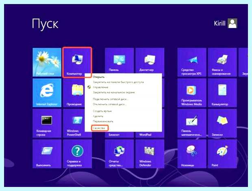
Task: Click the Пуск heading text
Action: coord(45,24)
